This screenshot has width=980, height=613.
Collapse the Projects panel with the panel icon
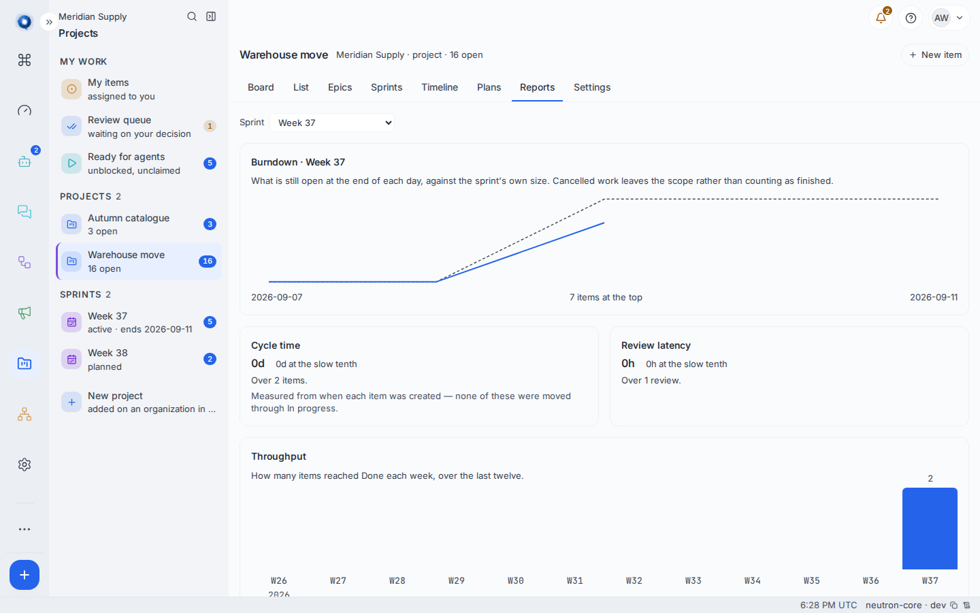tap(211, 16)
